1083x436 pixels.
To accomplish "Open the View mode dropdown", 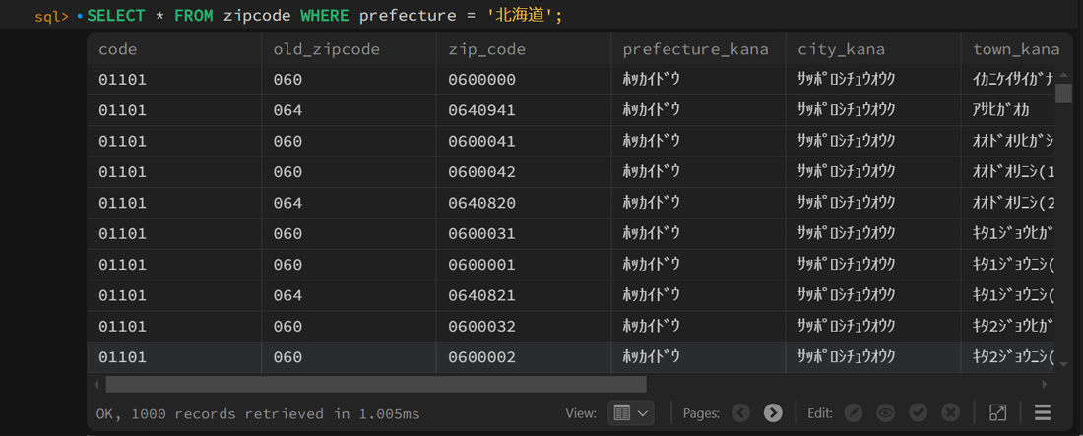I will pos(631,413).
